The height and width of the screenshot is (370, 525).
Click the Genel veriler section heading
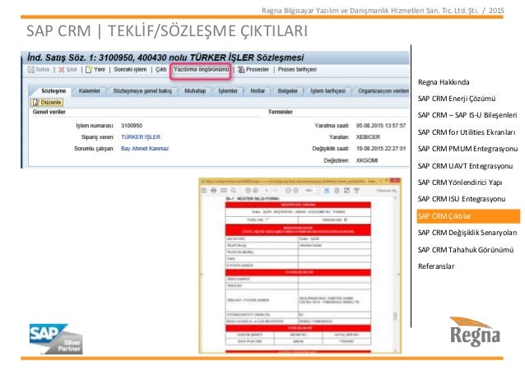(x=49, y=112)
